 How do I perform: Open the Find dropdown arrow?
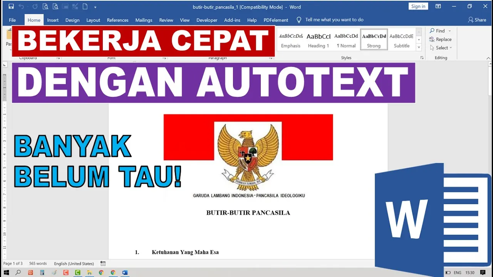point(449,31)
